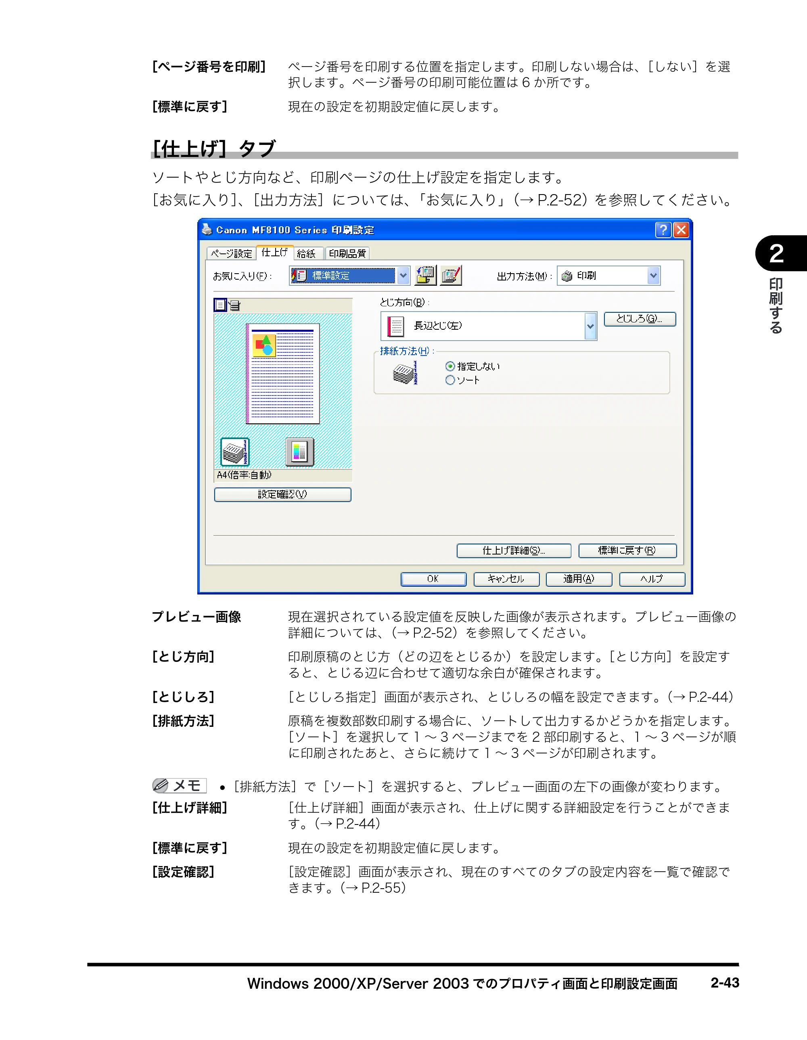
Task: Click the Canon printer icon in title bar
Action: 207,230
